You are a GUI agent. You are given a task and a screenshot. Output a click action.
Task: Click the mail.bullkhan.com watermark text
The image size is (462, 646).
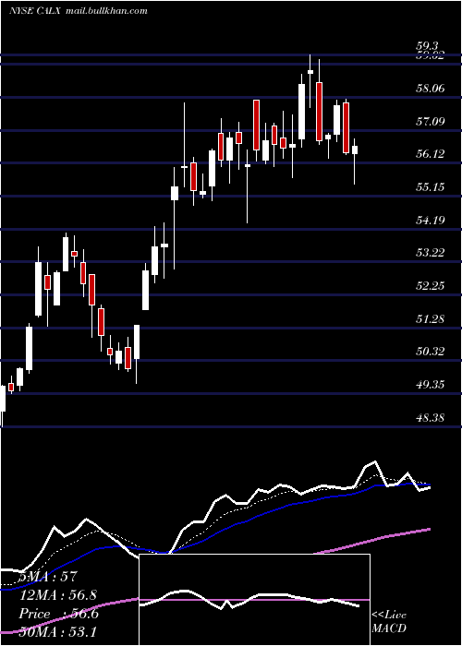click(106, 11)
